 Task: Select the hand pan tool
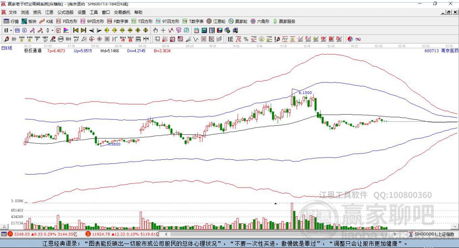(x=156, y=30)
